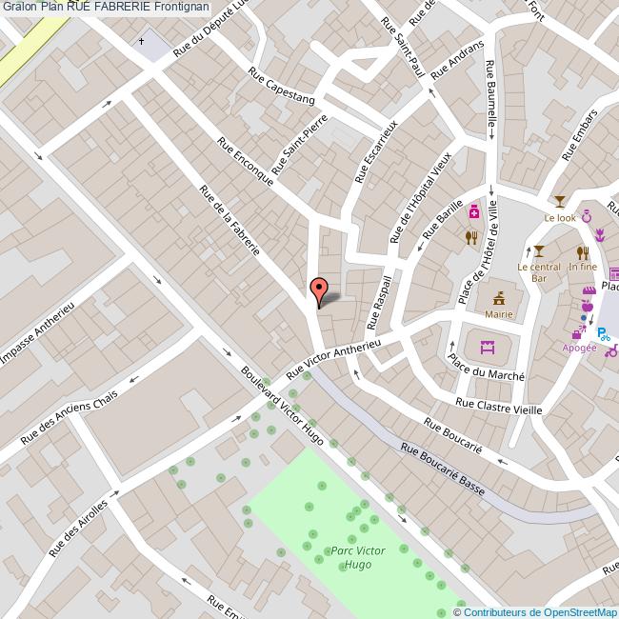
Task: Click the pink pharmacy icon
Action: [472, 213]
